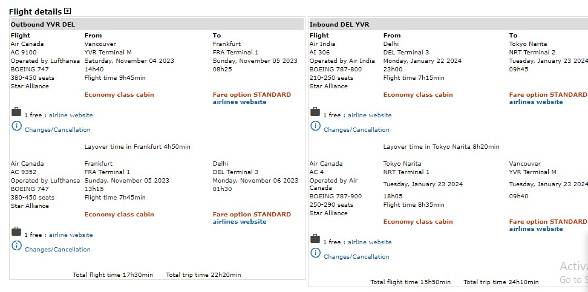Image resolution: width=588 pixels, height=292 pixels.
Task: Open baggage 'airline website' link for Tokyo-Vancouver flight
Action: coord(370,242)
